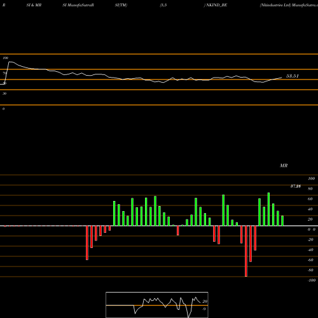Click the SI MunafaSutraR header text
This screenshot has height=318, width=318.
(78, 5)
